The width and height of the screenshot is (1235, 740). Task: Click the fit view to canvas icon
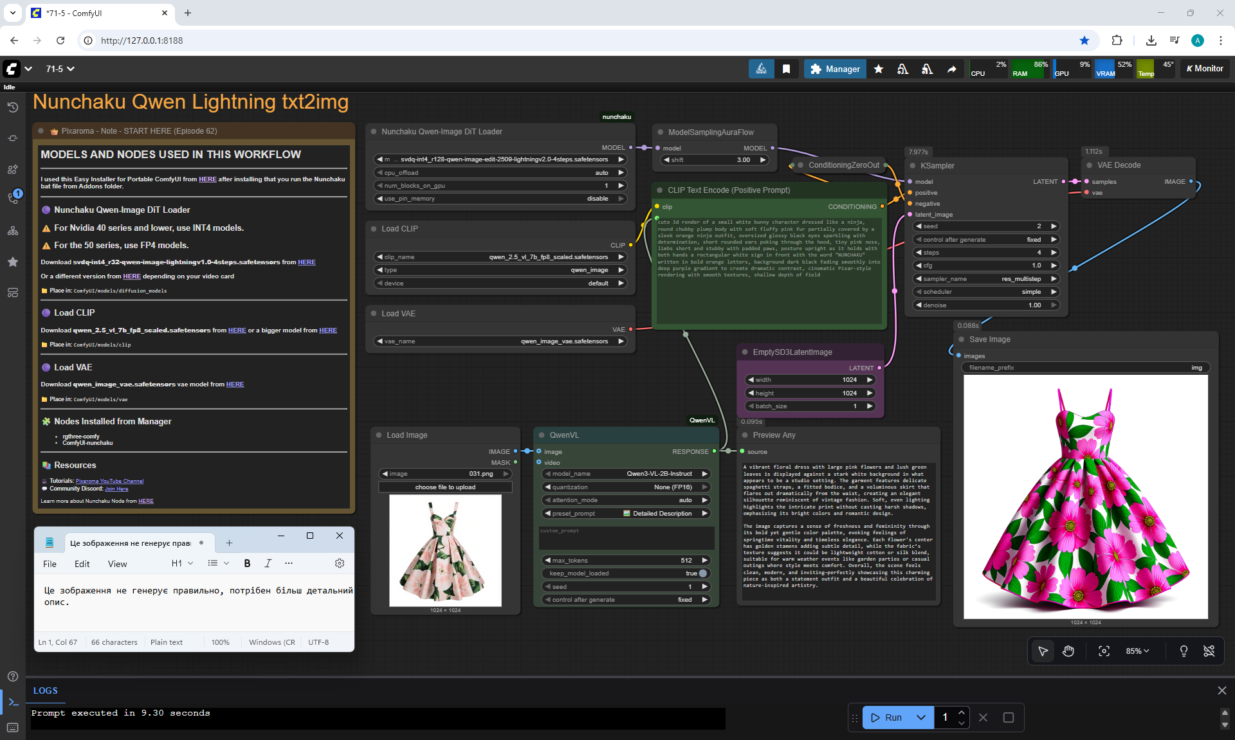(x=1104, y=651)
